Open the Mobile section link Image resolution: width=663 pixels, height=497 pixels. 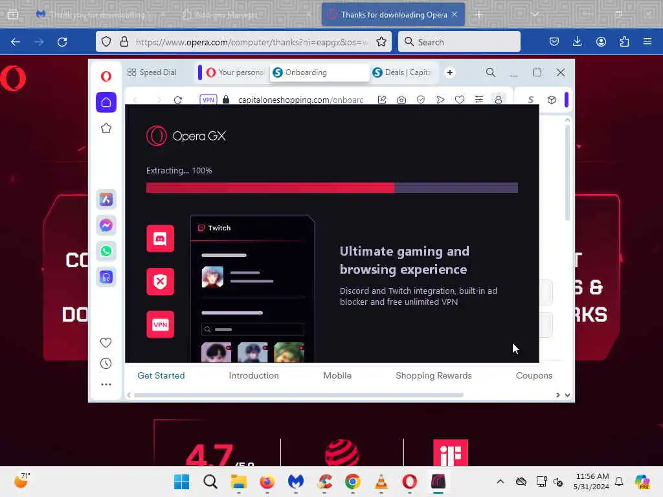point(337,376)
